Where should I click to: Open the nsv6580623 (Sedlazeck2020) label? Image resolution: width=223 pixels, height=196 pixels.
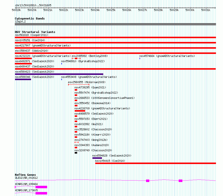[x=35, y=72]
